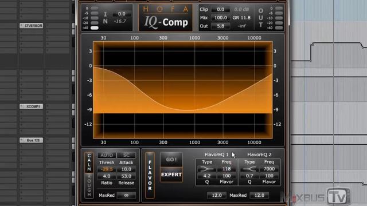Viewport: 367px width, 206px height.
Task: Click the Attack value 10.0
Action: 126,169
